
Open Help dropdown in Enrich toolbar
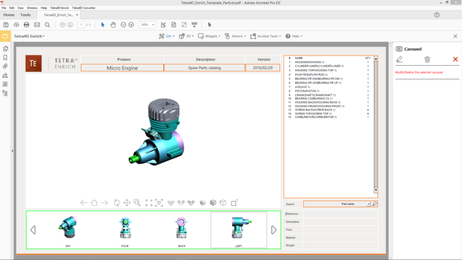click(294, 36)
